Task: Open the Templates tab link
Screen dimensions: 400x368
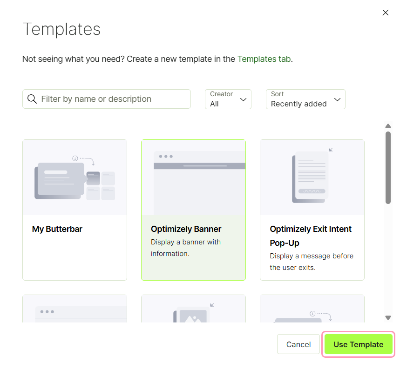Action: point(264,59)
